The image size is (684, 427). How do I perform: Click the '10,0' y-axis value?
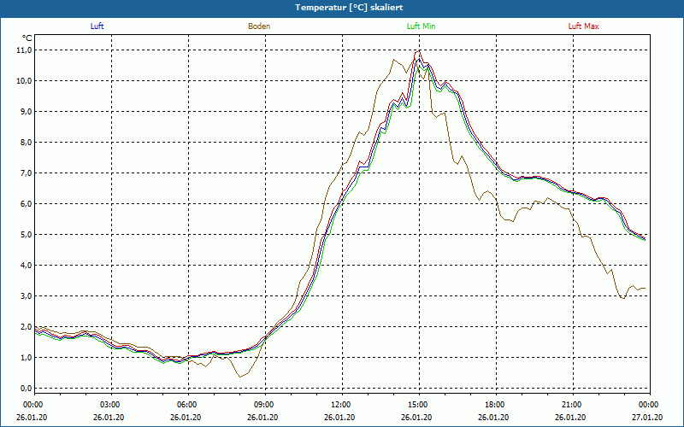25,81
